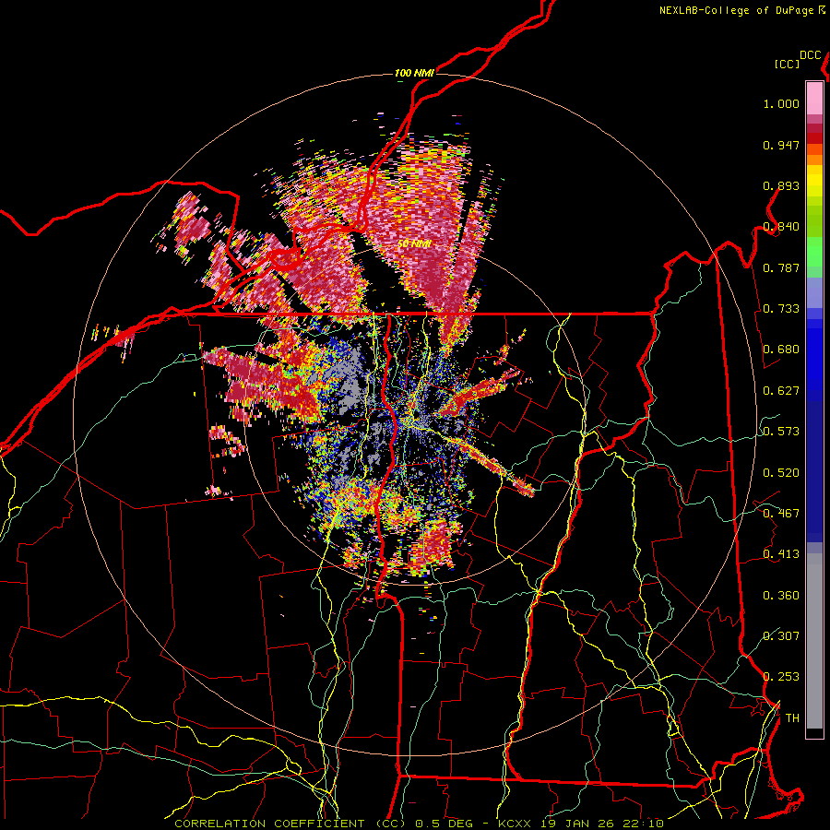Click the 0.520 scale value
Viewport: 830px width, 830px height.
point(781,473)
